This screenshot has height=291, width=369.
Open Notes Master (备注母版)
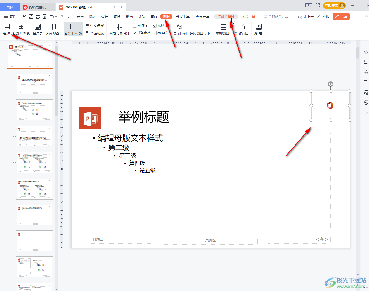pyautogui.click(x=94, y=33)
